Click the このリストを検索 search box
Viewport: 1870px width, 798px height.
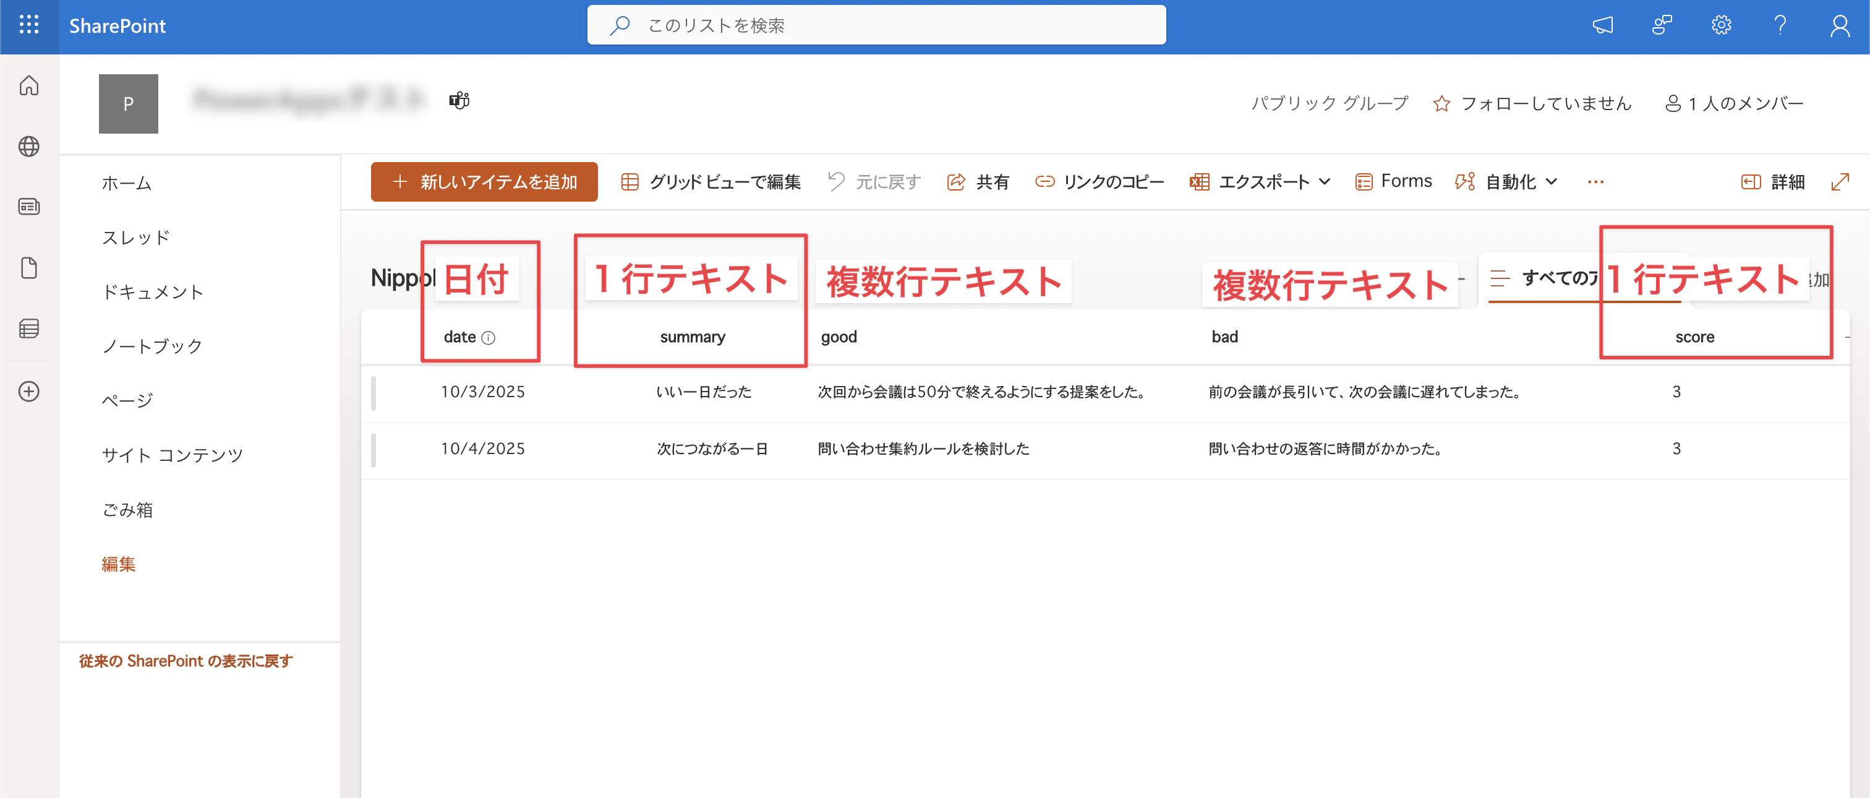click(876, 25)
